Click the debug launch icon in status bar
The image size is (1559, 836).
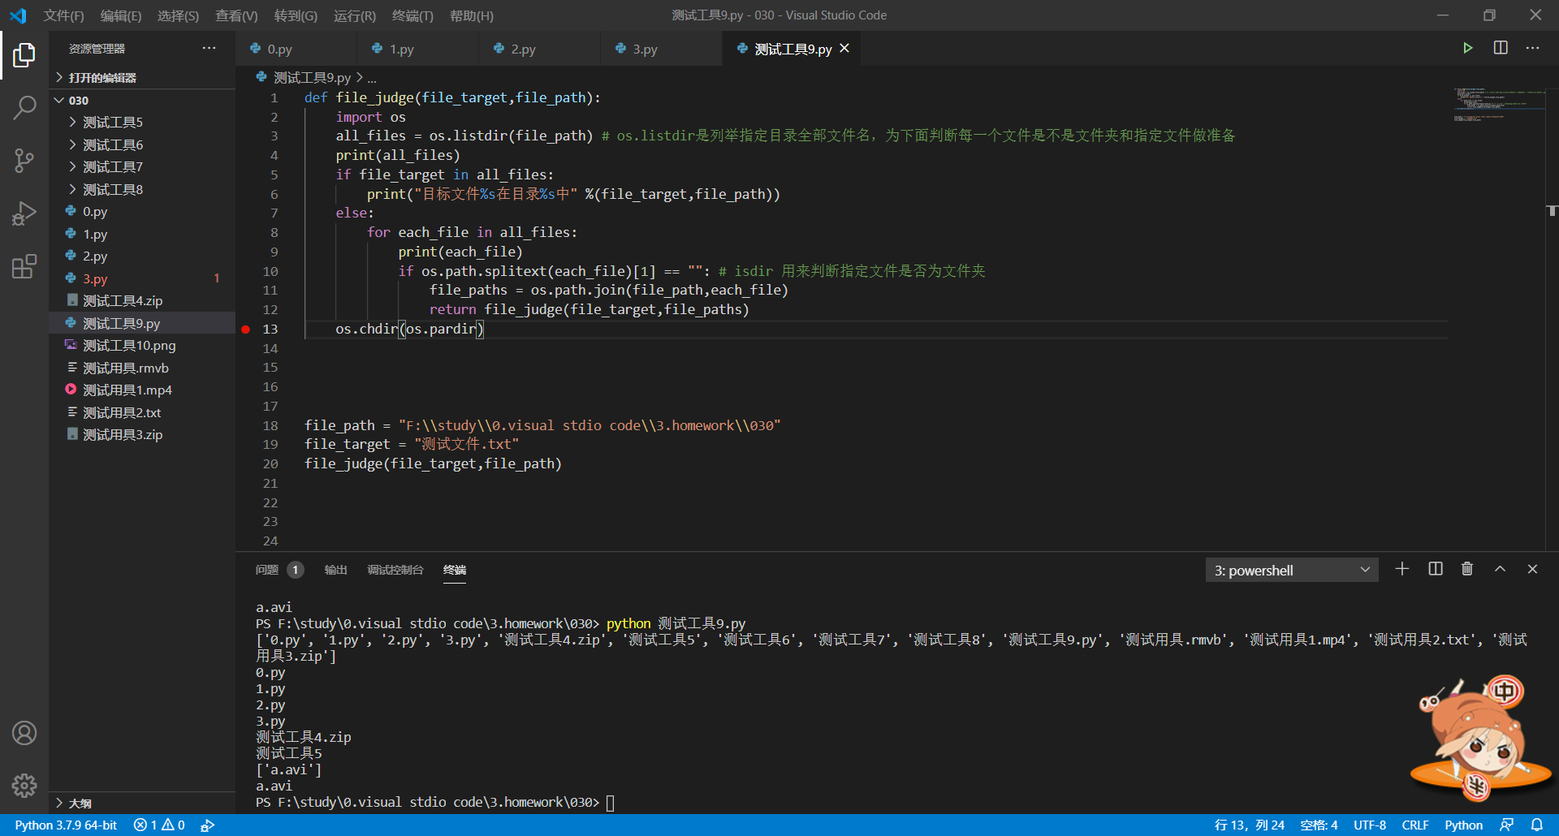point(208,825)
